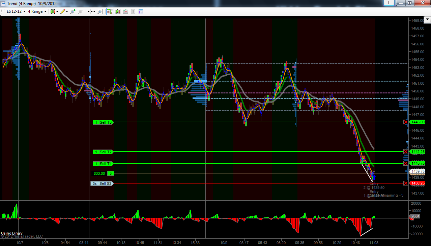Screen dimensions: 431x246
Task: Click the greyed strategies dollar icon
Action: coord(133,11)
